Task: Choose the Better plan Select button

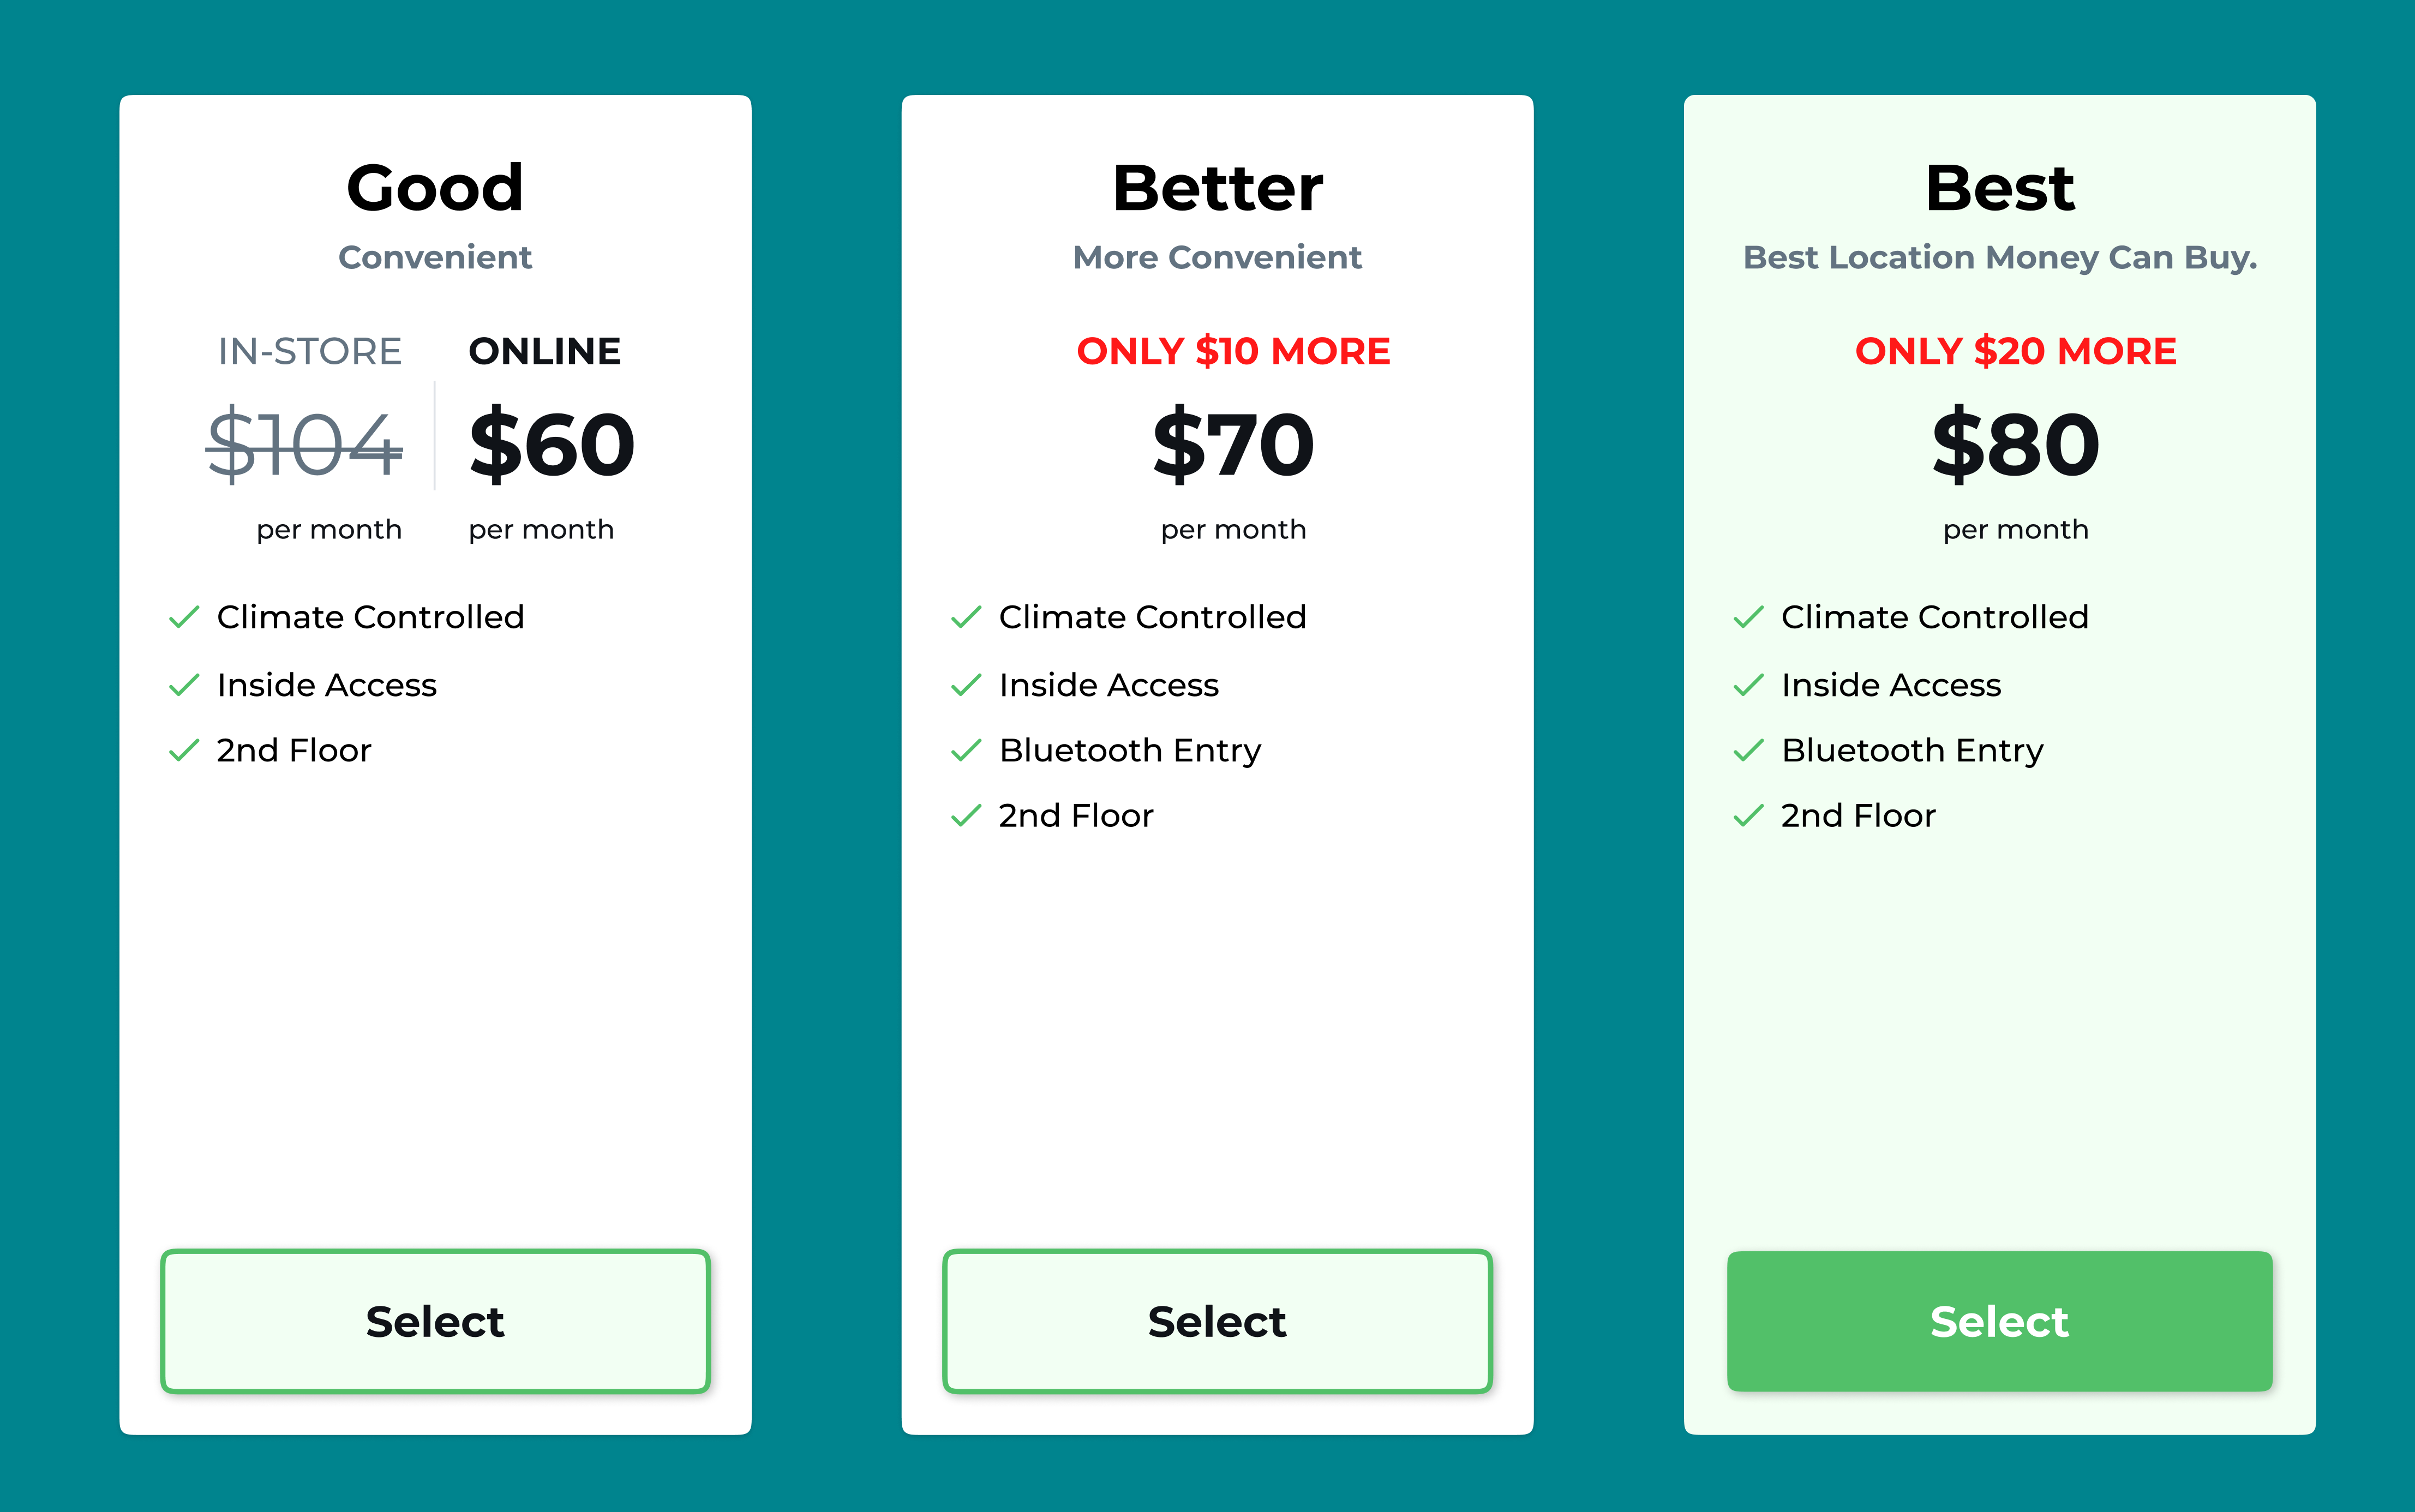Action: [x=1217, y=1321]
